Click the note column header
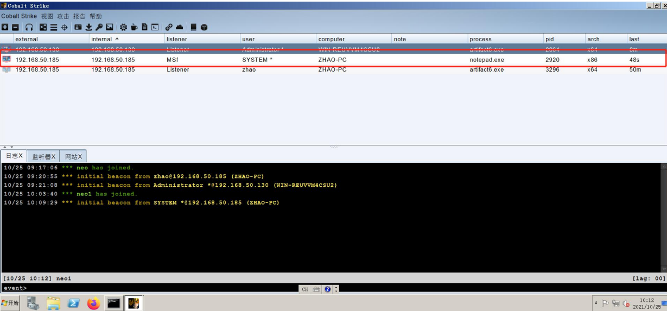This screenshot has width=667, height=311. (429, 39)
